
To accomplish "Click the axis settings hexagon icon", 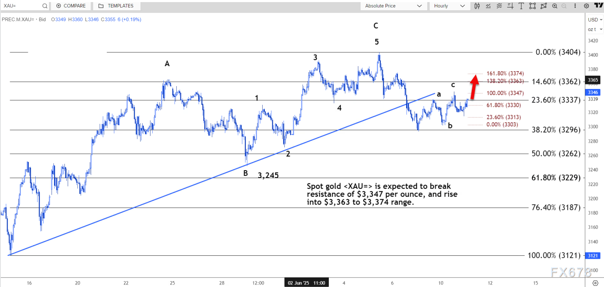I will coord(595,282).
